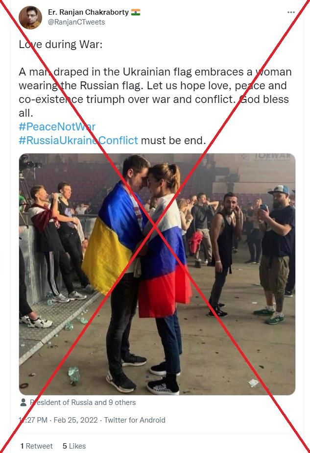Click the 'must be end.' text
Screen dimensions: 310x453
click(173, 140)
